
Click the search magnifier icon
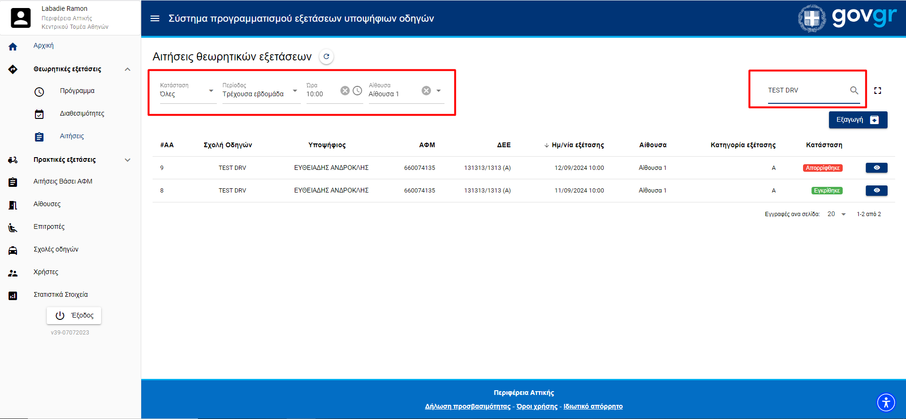click(854, 90)
